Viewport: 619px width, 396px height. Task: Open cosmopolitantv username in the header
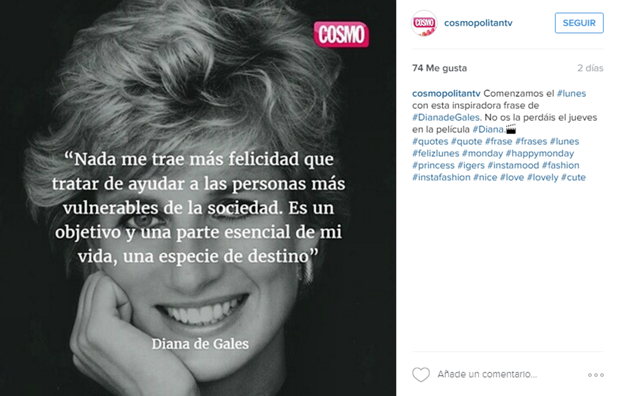(x=478, y=23)
